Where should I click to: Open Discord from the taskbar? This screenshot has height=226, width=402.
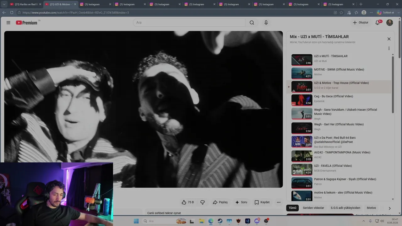(257, 221)
